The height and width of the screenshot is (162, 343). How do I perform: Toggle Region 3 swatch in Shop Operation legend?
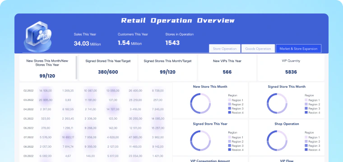306,146
